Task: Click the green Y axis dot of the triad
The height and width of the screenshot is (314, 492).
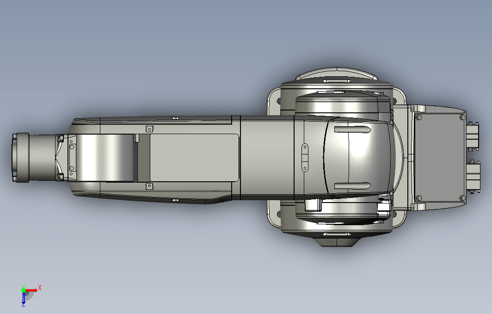Action: pyautogui.click(x=24, y=290)
